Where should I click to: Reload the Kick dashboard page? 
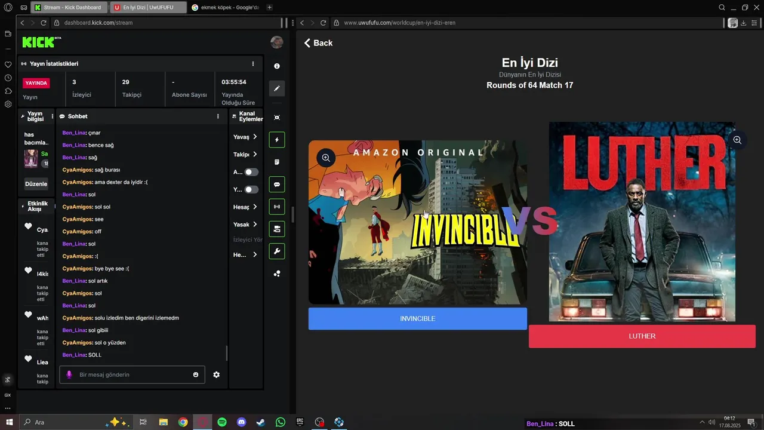coord(44,23)
